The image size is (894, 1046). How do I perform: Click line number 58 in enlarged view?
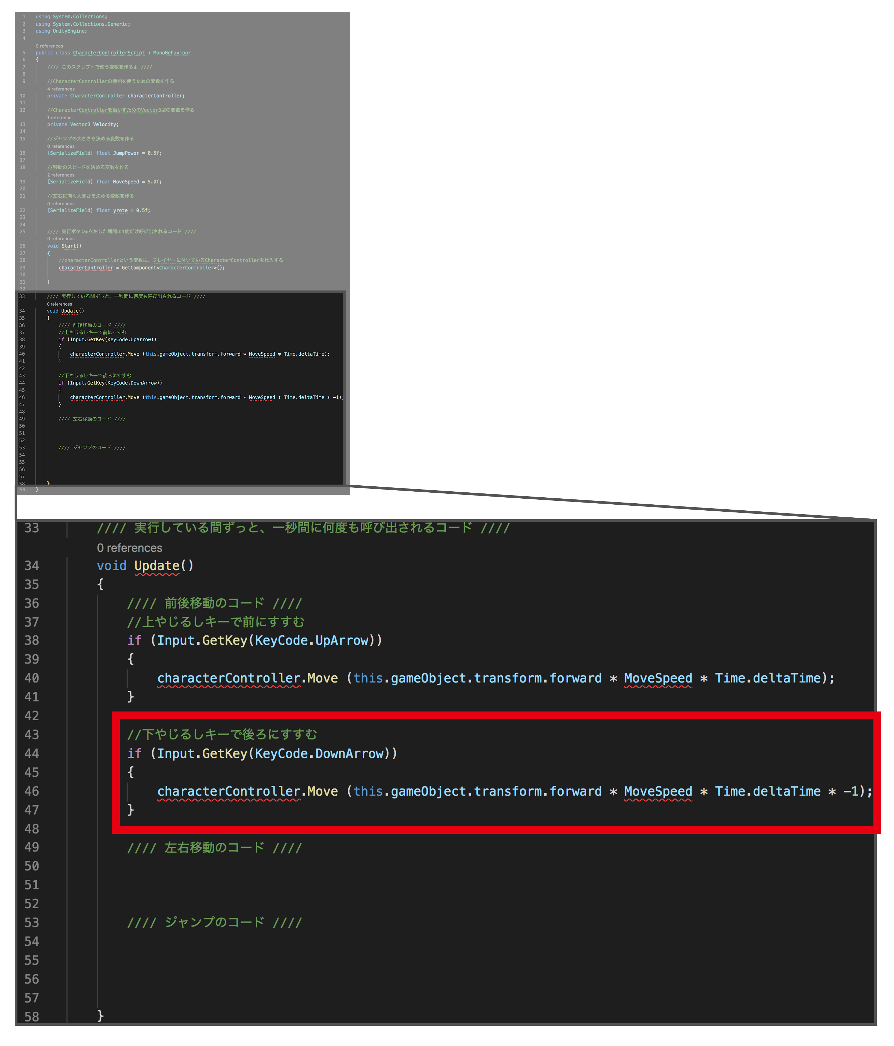pos(31,1016)
